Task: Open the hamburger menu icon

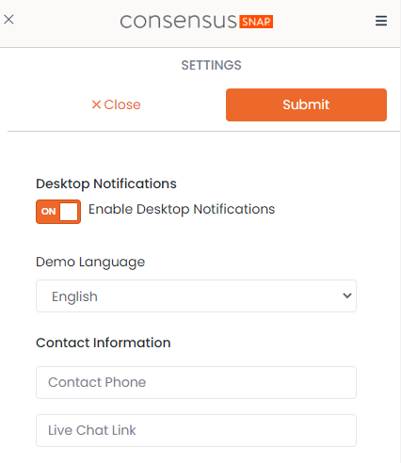Action: pyautogui.click(x=381, y=21)
